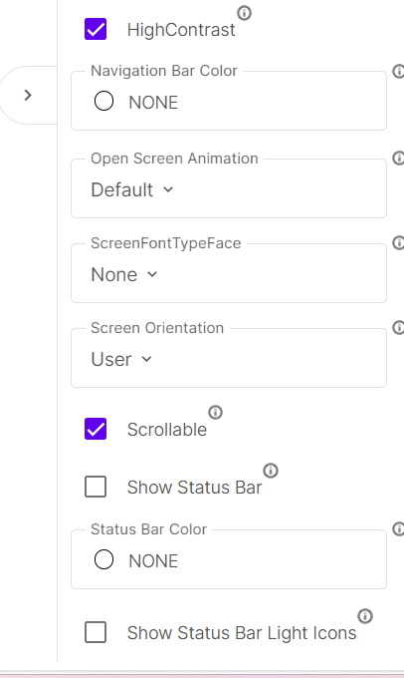Pick Navigation Bar Color NONE swatch

pyautogui.click(x=104, y=101)
